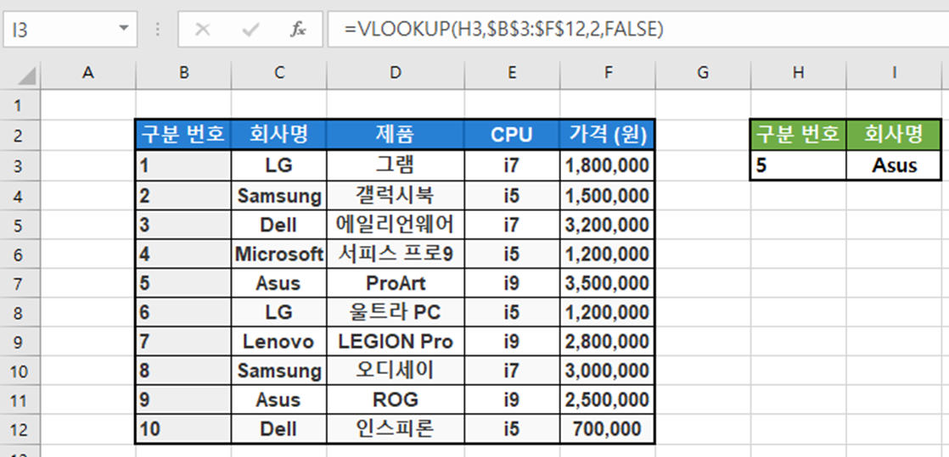
Task: Select column D header
Action: (x=396, y=74)
